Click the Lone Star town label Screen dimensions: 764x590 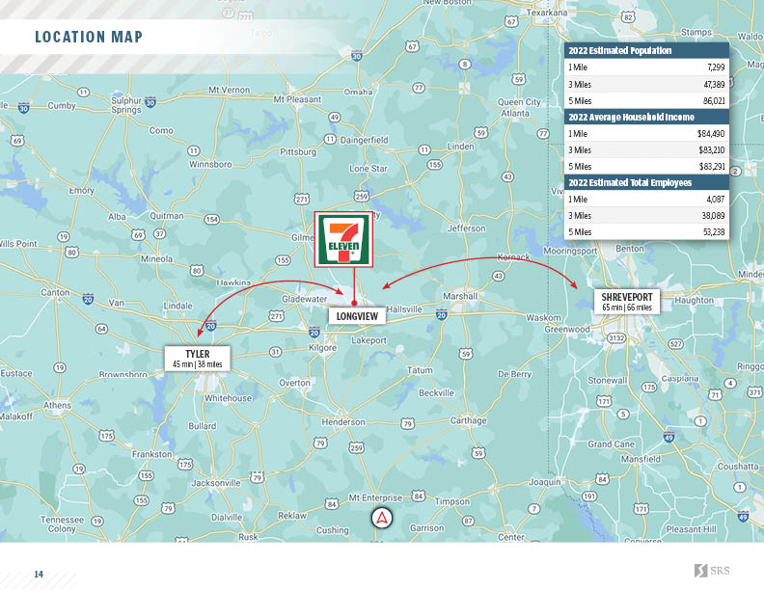pyautogui.click(x=368, y=169)
